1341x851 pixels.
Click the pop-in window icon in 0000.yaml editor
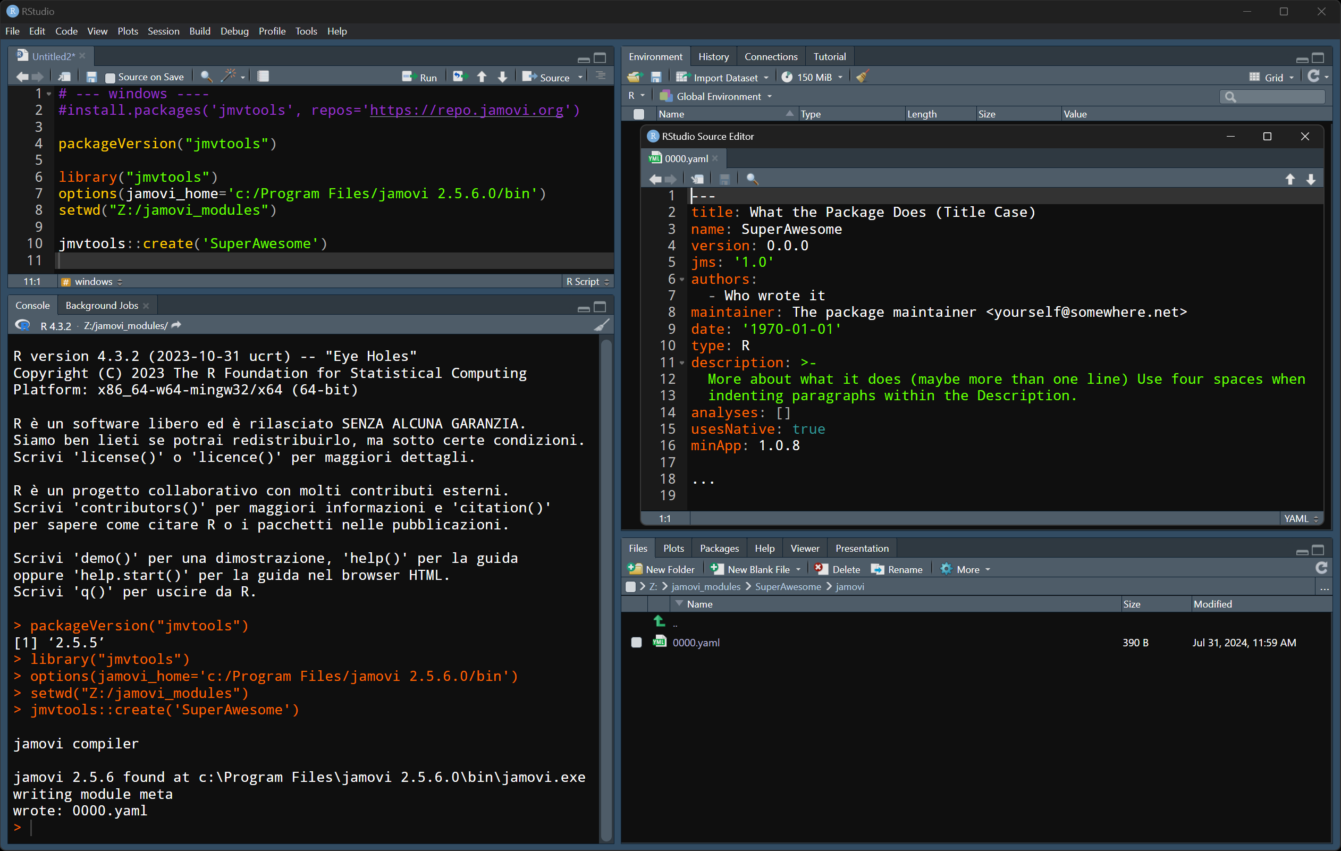(697, 179)
